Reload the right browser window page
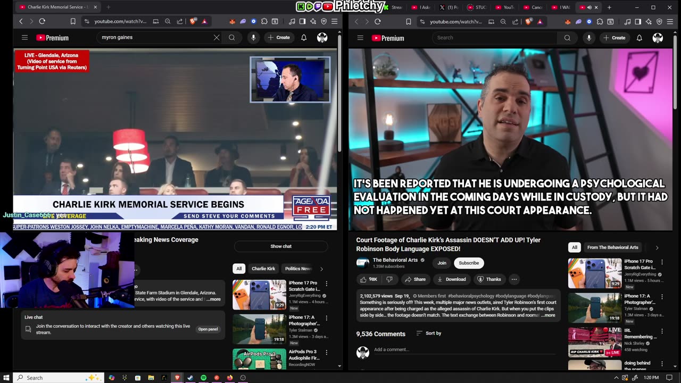 (378, 21)
